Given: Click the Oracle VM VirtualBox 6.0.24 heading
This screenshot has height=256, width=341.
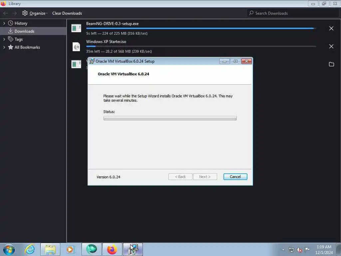Looking at the screenshot, I should coord(124,74).
